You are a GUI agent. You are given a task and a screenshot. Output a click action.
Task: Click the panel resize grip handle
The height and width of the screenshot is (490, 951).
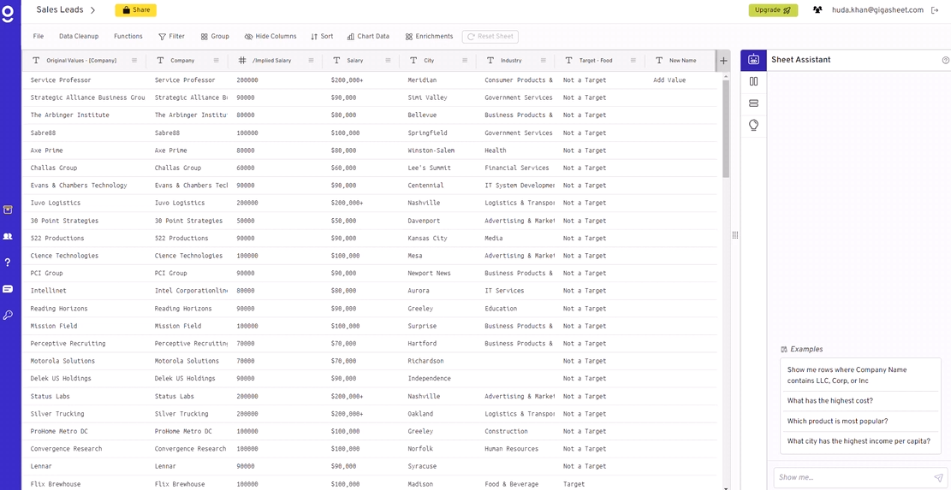[x=735, y=235]
